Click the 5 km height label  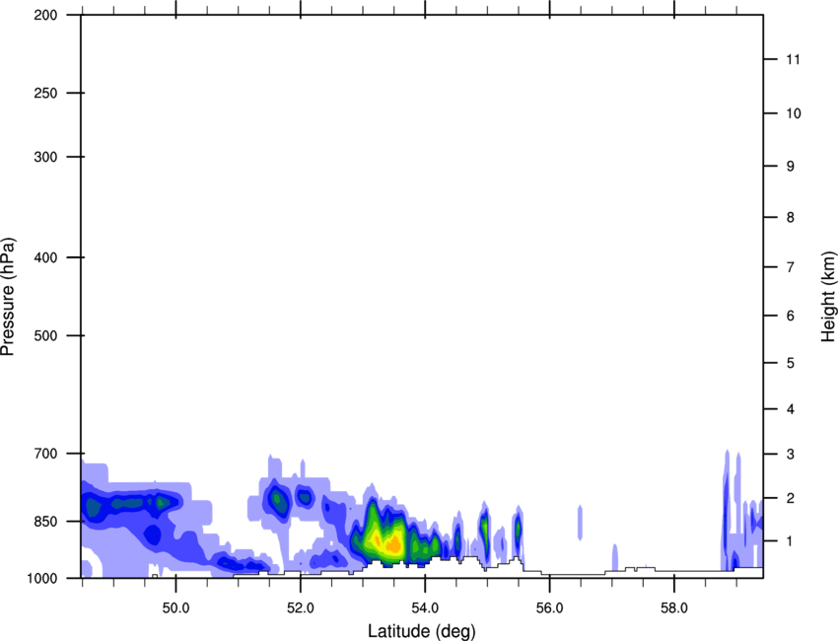[x=791, y=364]
